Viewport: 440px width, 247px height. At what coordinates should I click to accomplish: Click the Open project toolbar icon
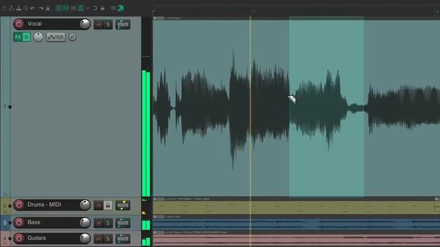point(12,8)
